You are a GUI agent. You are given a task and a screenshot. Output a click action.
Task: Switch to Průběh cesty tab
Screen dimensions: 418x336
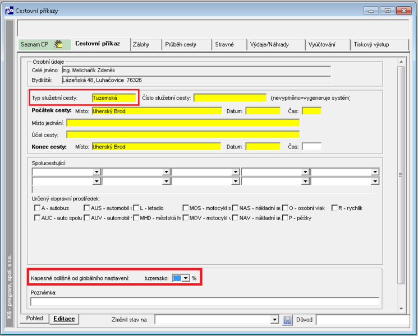(187, 44)
